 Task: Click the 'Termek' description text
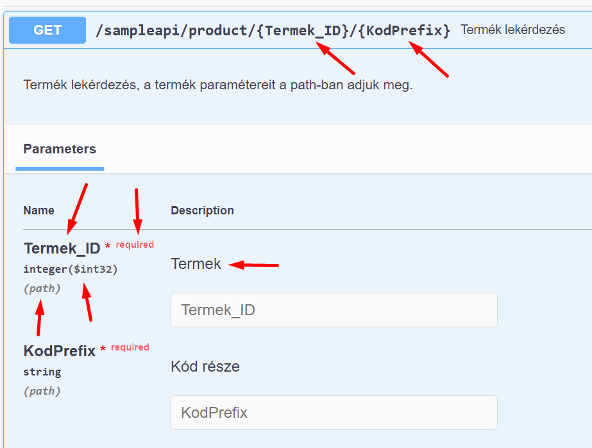pyautogui.click(x=196, y=264)
